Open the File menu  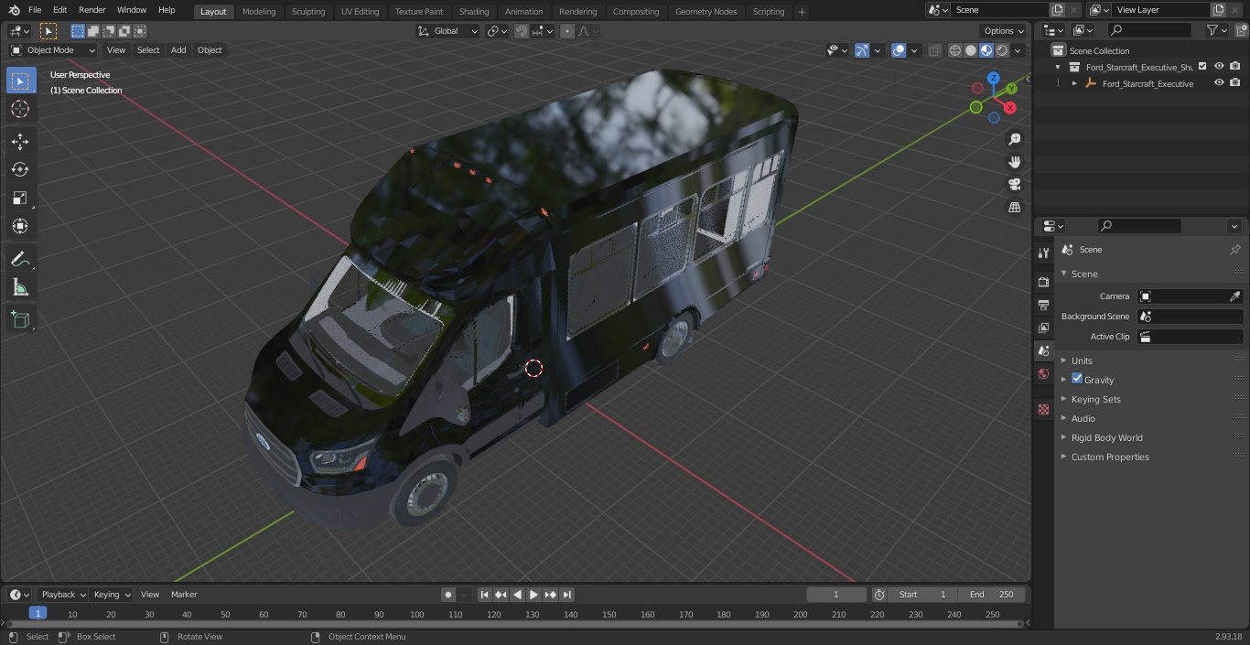click(35, 10)
